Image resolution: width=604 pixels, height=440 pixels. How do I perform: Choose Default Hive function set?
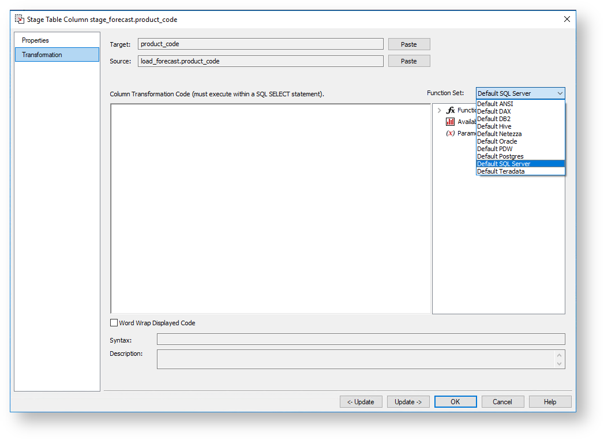[520, 126]
